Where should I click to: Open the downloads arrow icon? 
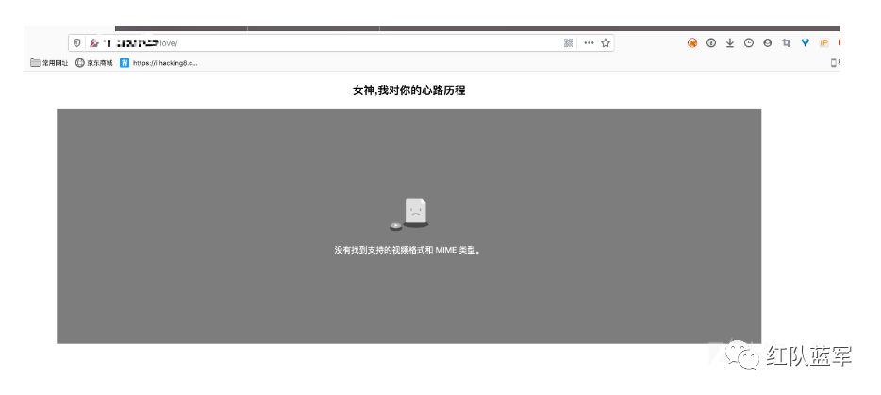pyautogui.click(x=730, y=42)
